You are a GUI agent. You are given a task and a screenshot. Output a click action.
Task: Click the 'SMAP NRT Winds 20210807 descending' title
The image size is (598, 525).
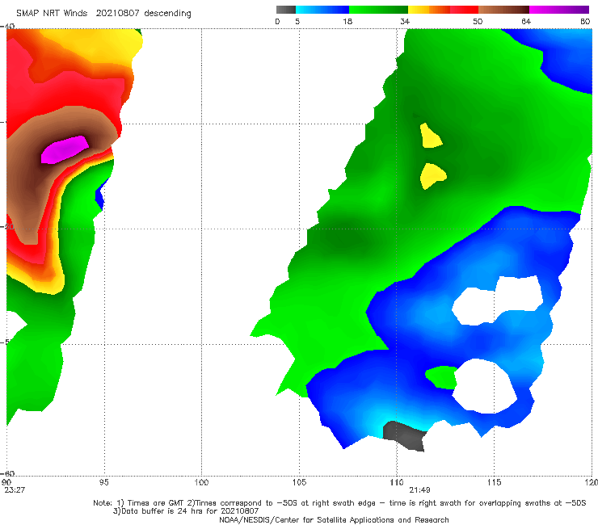[x=103, y=14]
